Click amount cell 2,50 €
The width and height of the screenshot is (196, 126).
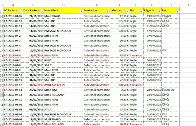120,90
